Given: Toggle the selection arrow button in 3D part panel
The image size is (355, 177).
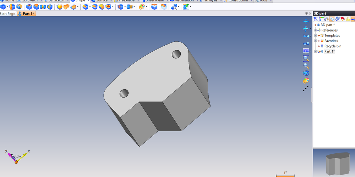Looking at the screenshot, I should click(316, 19).
